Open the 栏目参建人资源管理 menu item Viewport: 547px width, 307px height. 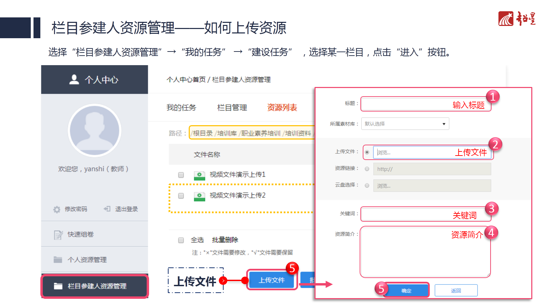(x=94, y=286)
